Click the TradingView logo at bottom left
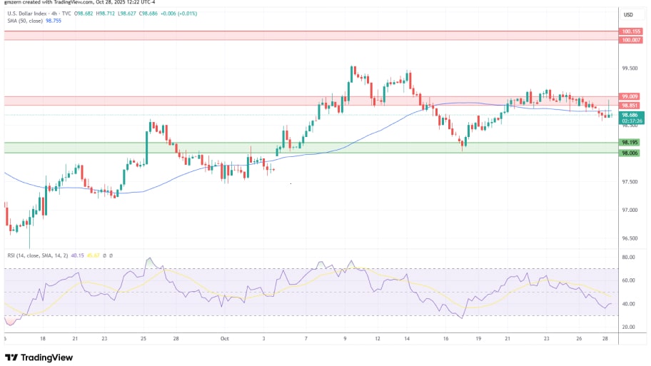 39,357
